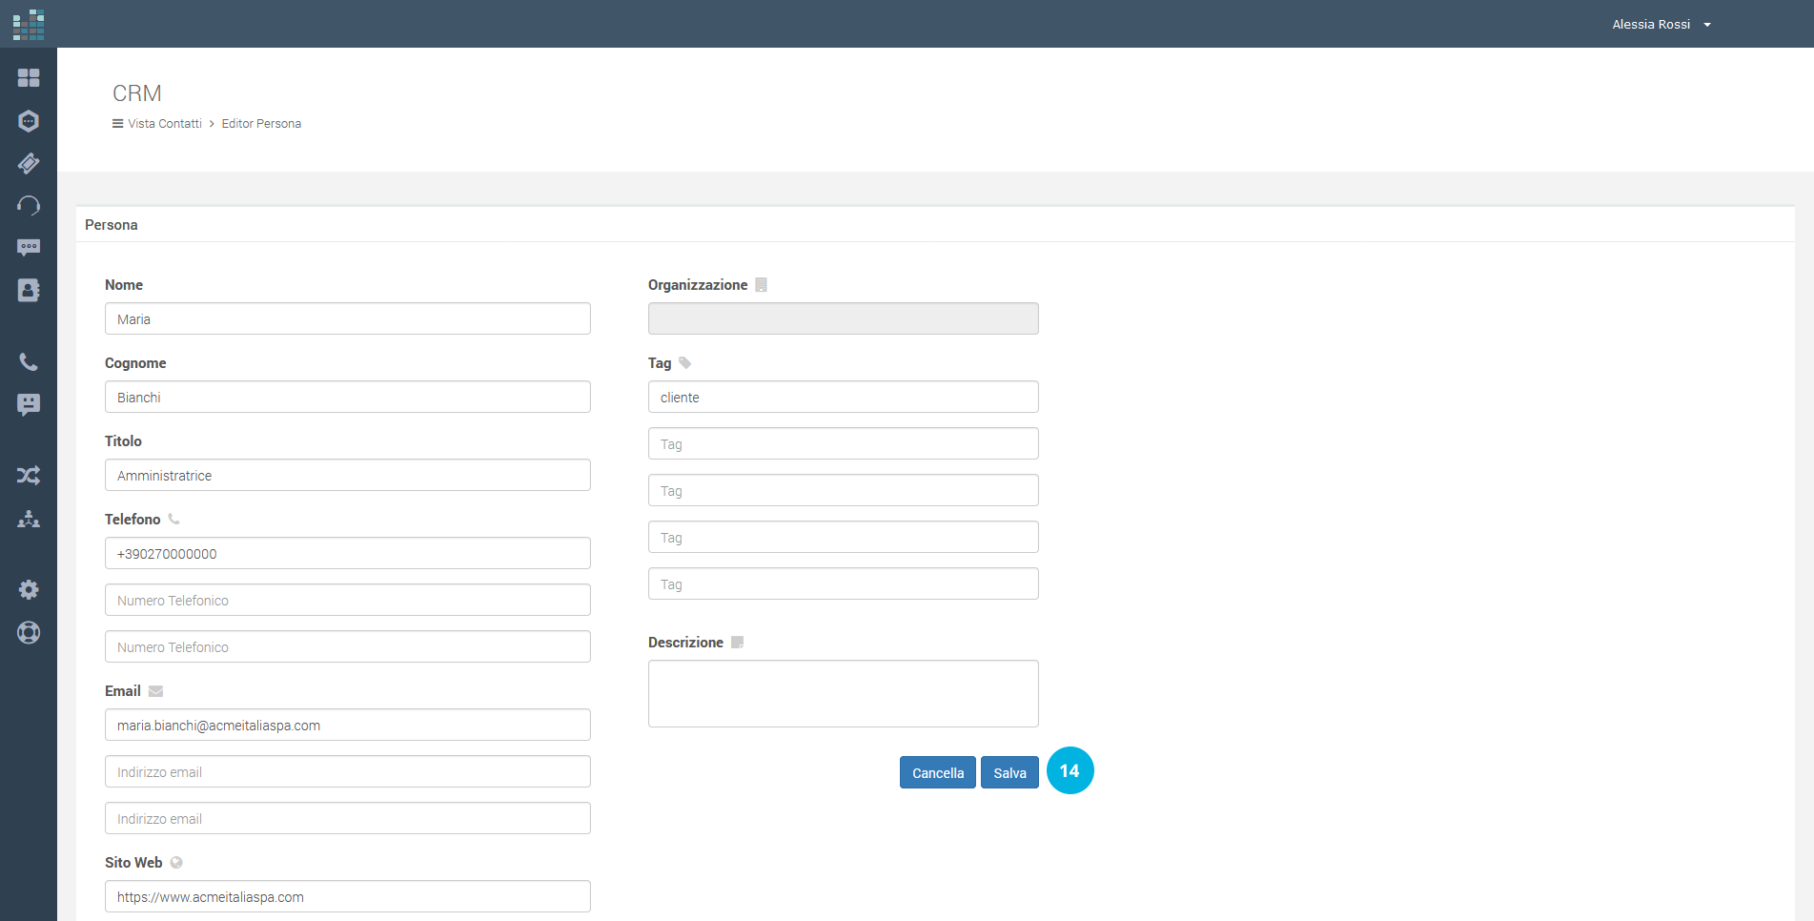Click the Organizzazione field
The image size is (1814, 921).
tap(844, 318)
